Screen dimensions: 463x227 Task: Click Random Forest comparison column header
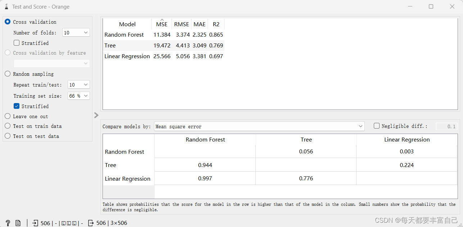pos(205,140)
